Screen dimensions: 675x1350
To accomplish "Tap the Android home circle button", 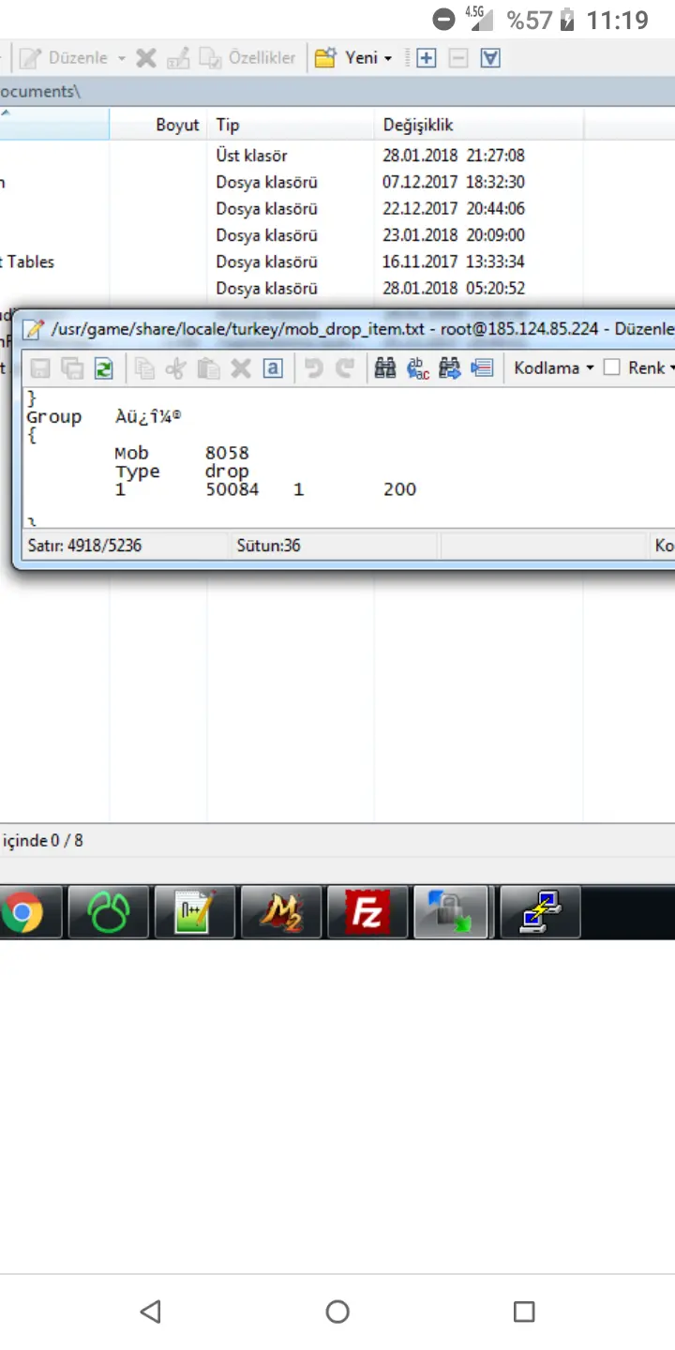I will click(x=337, y=1311).
